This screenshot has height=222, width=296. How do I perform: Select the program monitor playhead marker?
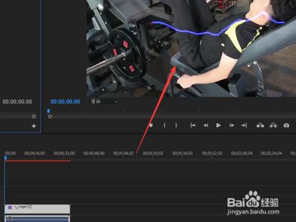click(49, 111)
